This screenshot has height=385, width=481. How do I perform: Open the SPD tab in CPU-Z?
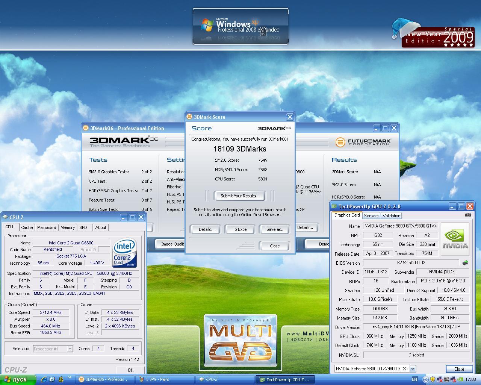click(83, 227)
